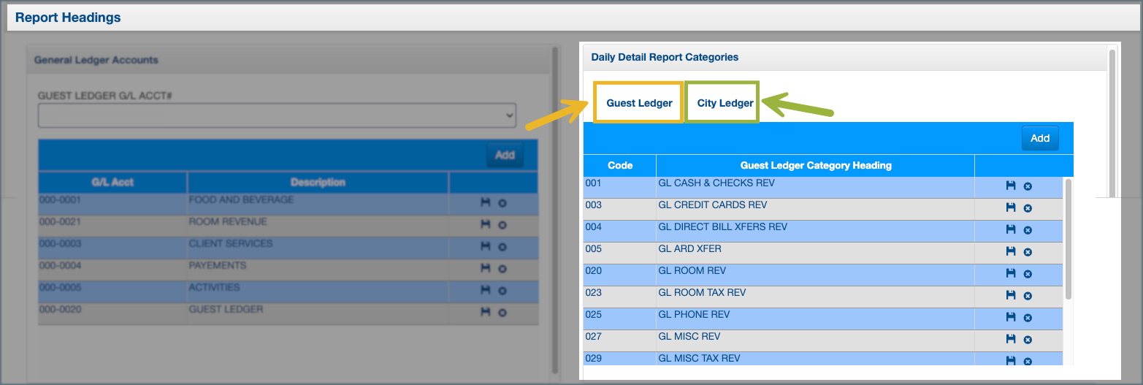This screenshot has width=1143, height=385.
Task: Save the GL ROOM TAX REV row
Action: 1011,296
